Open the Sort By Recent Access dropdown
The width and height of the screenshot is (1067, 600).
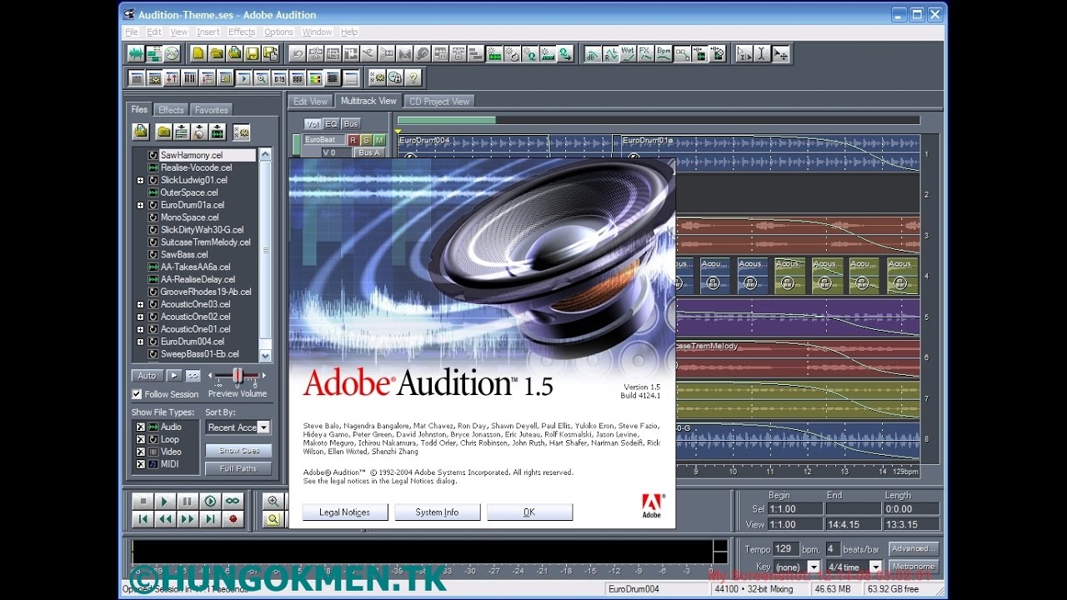[x=263, y=427]
